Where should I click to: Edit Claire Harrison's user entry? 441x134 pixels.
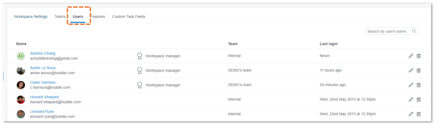[x=411, y=85]
